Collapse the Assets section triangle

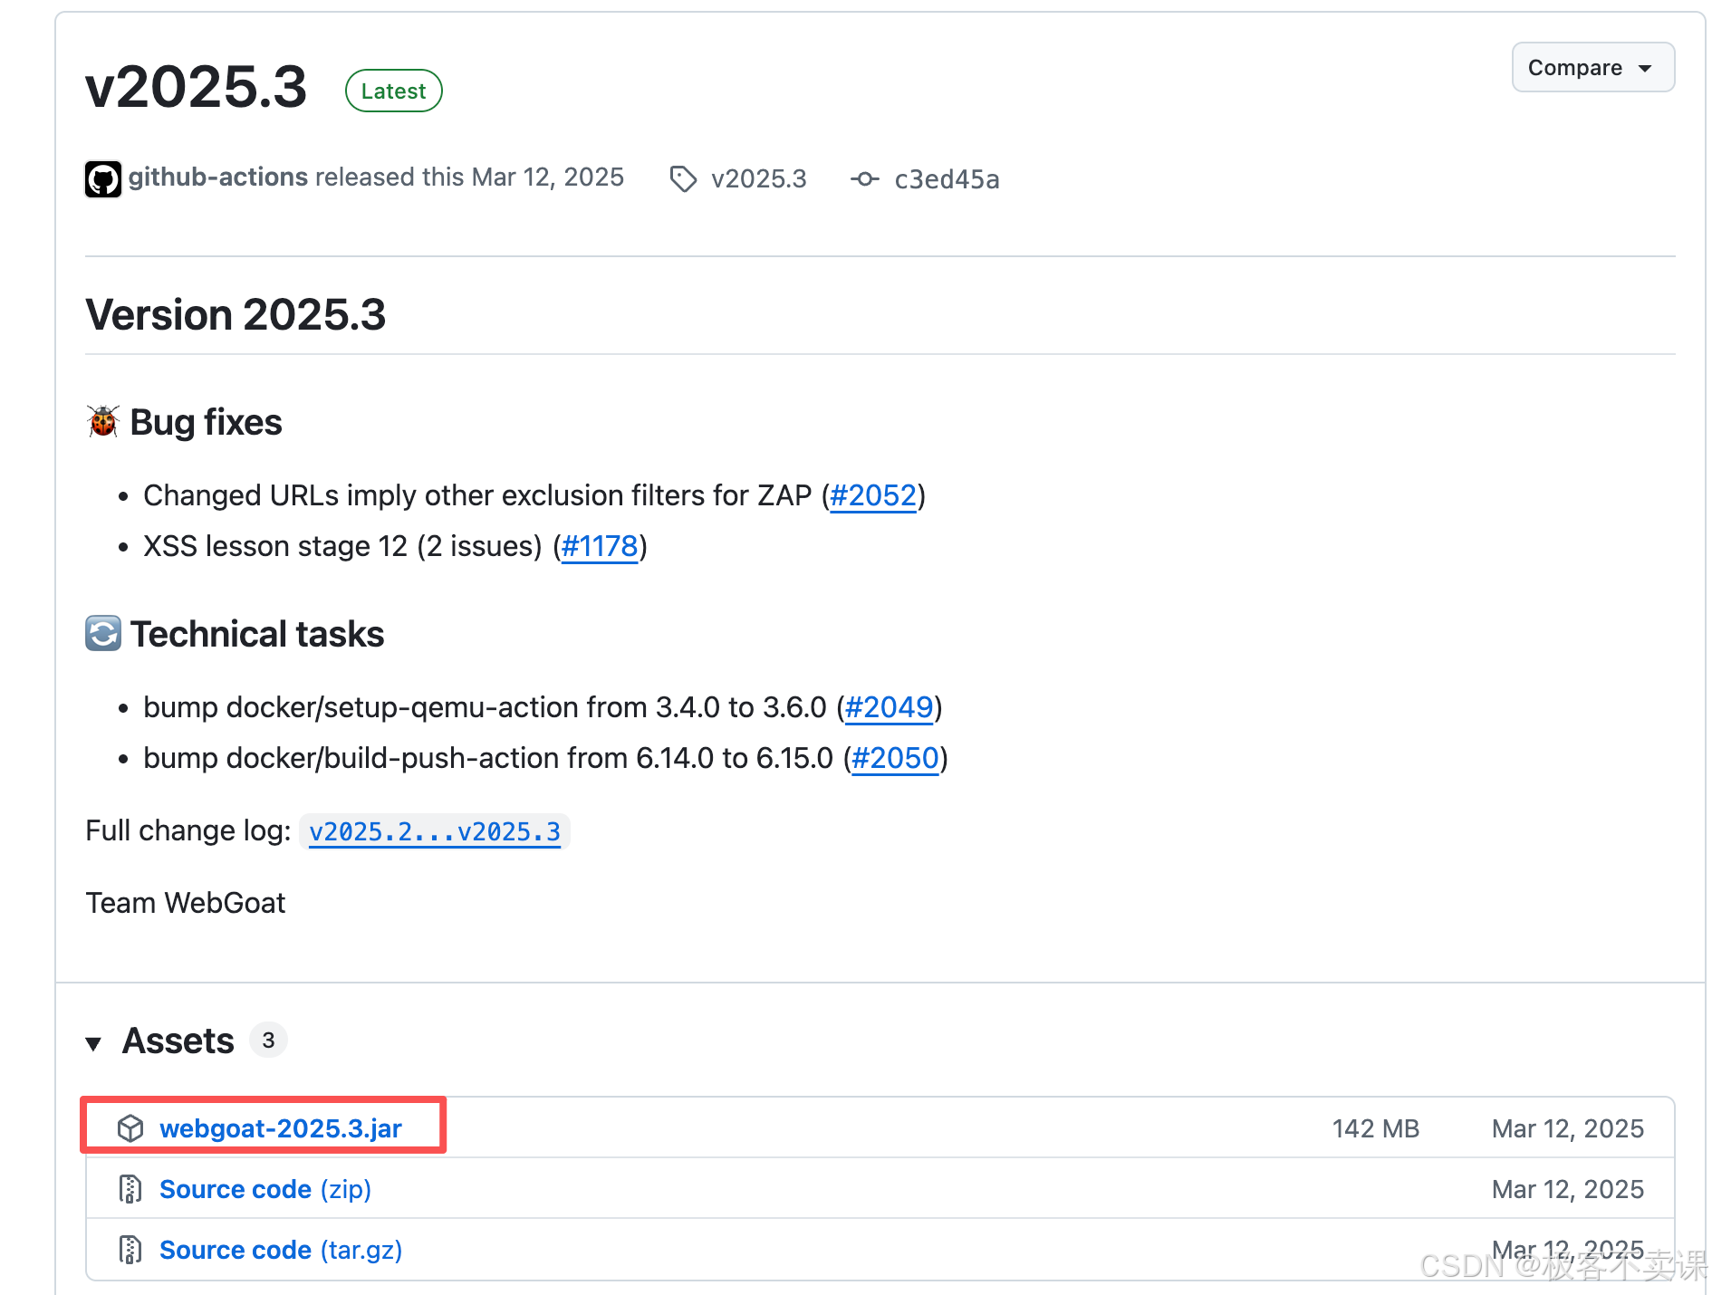click(93, 1043)
